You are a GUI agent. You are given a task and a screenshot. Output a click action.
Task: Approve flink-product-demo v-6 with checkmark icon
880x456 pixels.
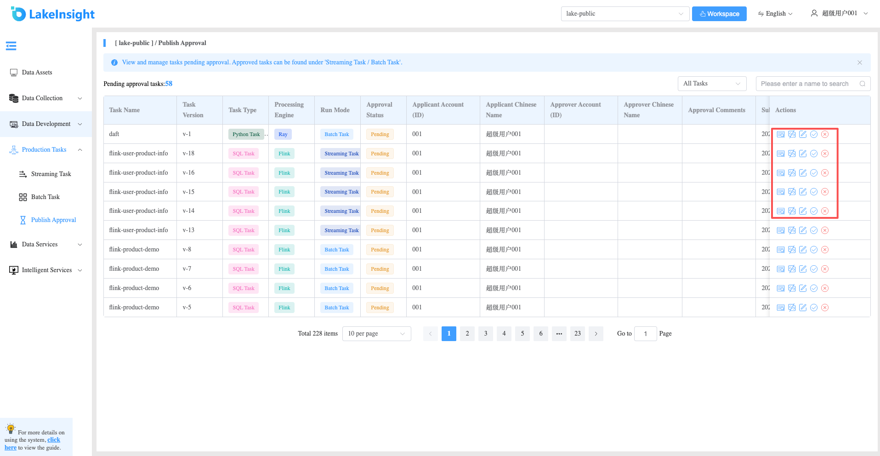click(814, 288)
